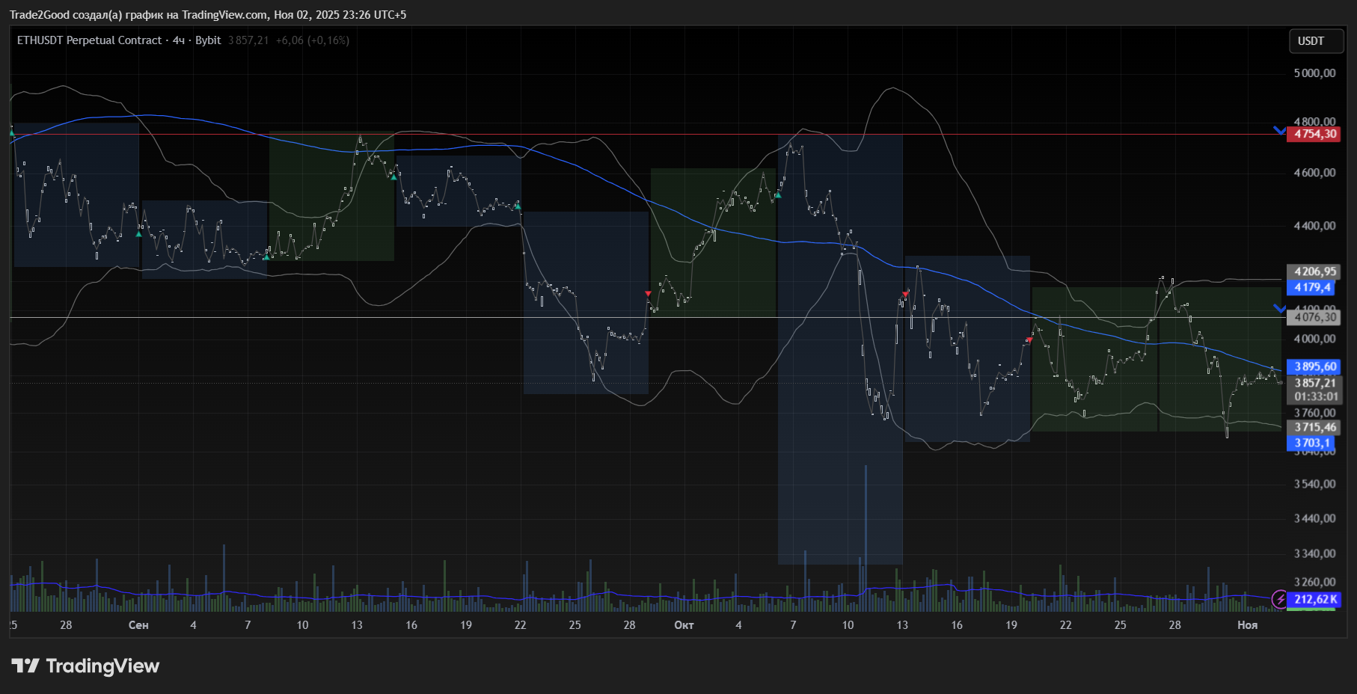Click the blue 212,62 K volume label
The height and width of the screenshot is (694, 1357).
[x=1315, y=599]
